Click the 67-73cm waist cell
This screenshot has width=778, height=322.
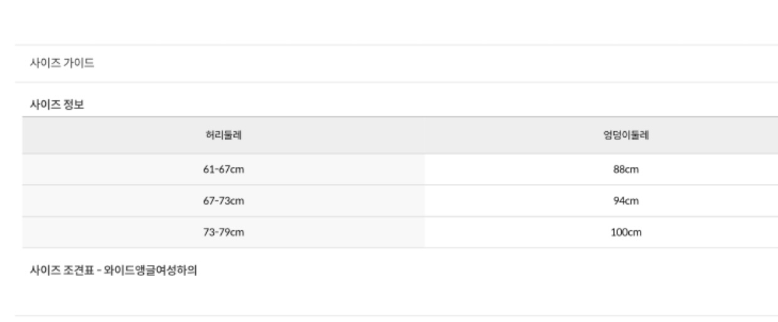[x=224, y=201]
